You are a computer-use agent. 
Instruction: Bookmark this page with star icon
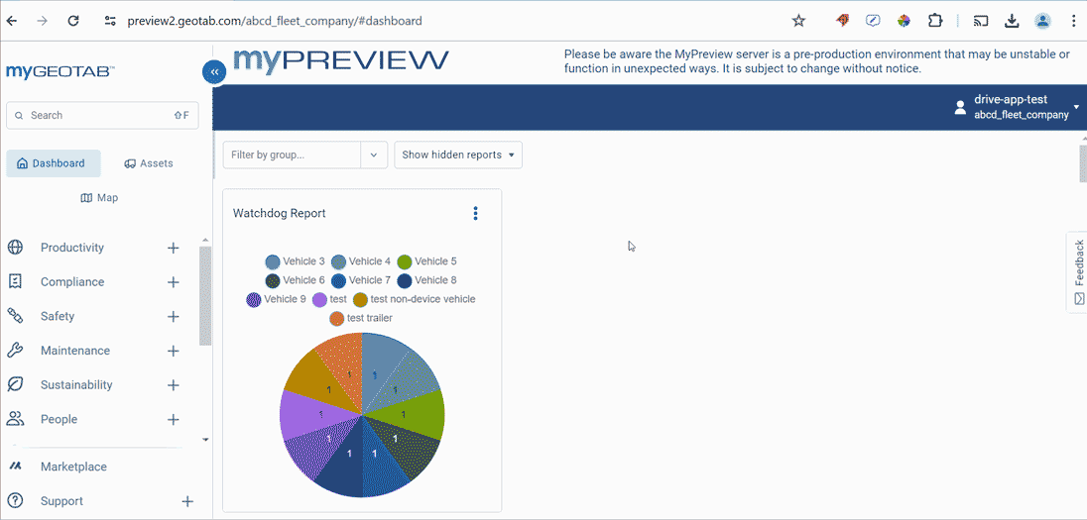798,21
